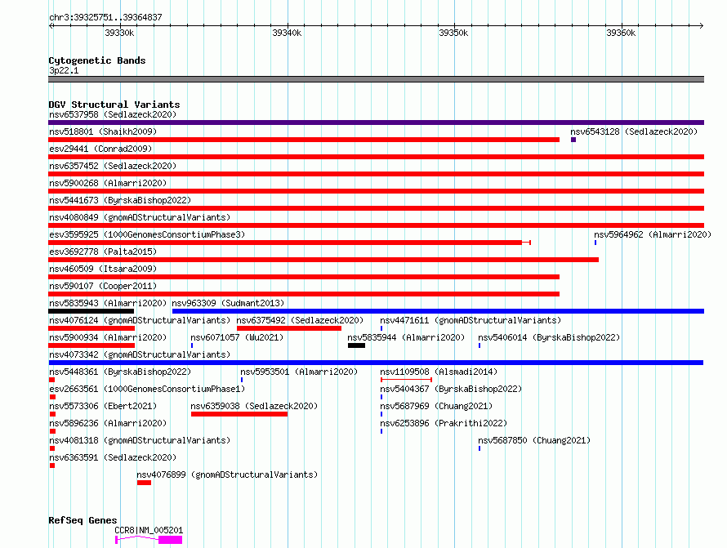Open the nsv5896236 (Almarri2020) label
Image resolution: width=727 pixels, height=548 pixels.
coord(108,423)
